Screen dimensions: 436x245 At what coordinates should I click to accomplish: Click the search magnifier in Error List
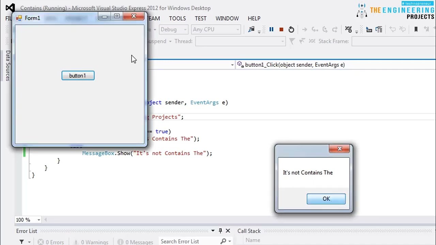click(x=223, y=241)
